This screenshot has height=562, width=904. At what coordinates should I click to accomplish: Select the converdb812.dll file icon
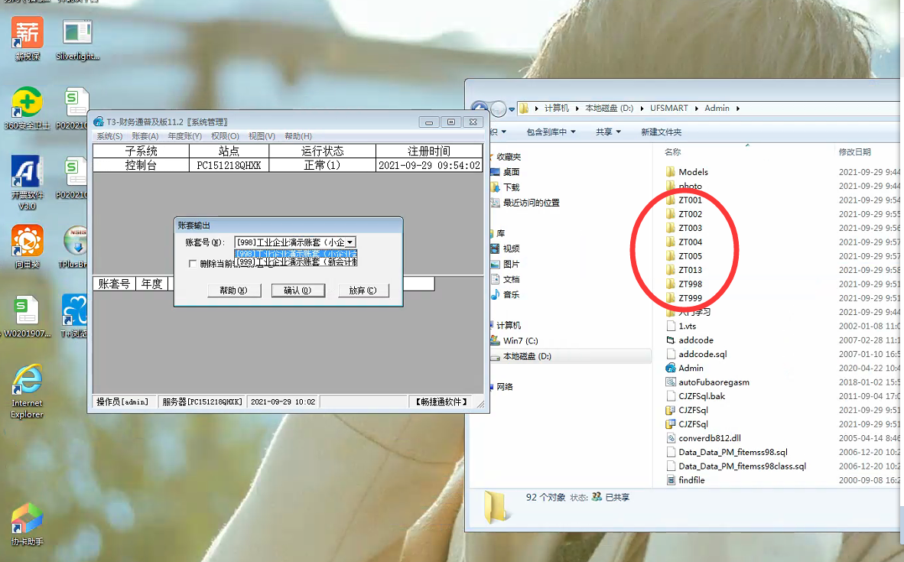coord(670,438)
